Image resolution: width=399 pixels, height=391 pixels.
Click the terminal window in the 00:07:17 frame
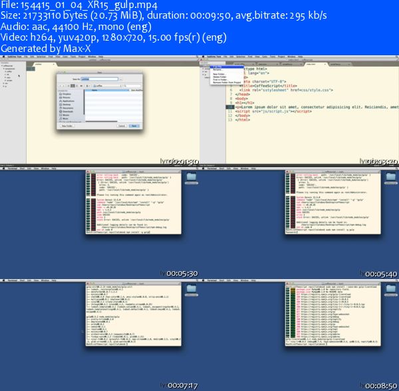(x=134, y=314)
